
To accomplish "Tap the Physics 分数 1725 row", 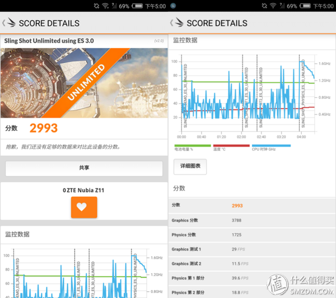I will [252, 235].
